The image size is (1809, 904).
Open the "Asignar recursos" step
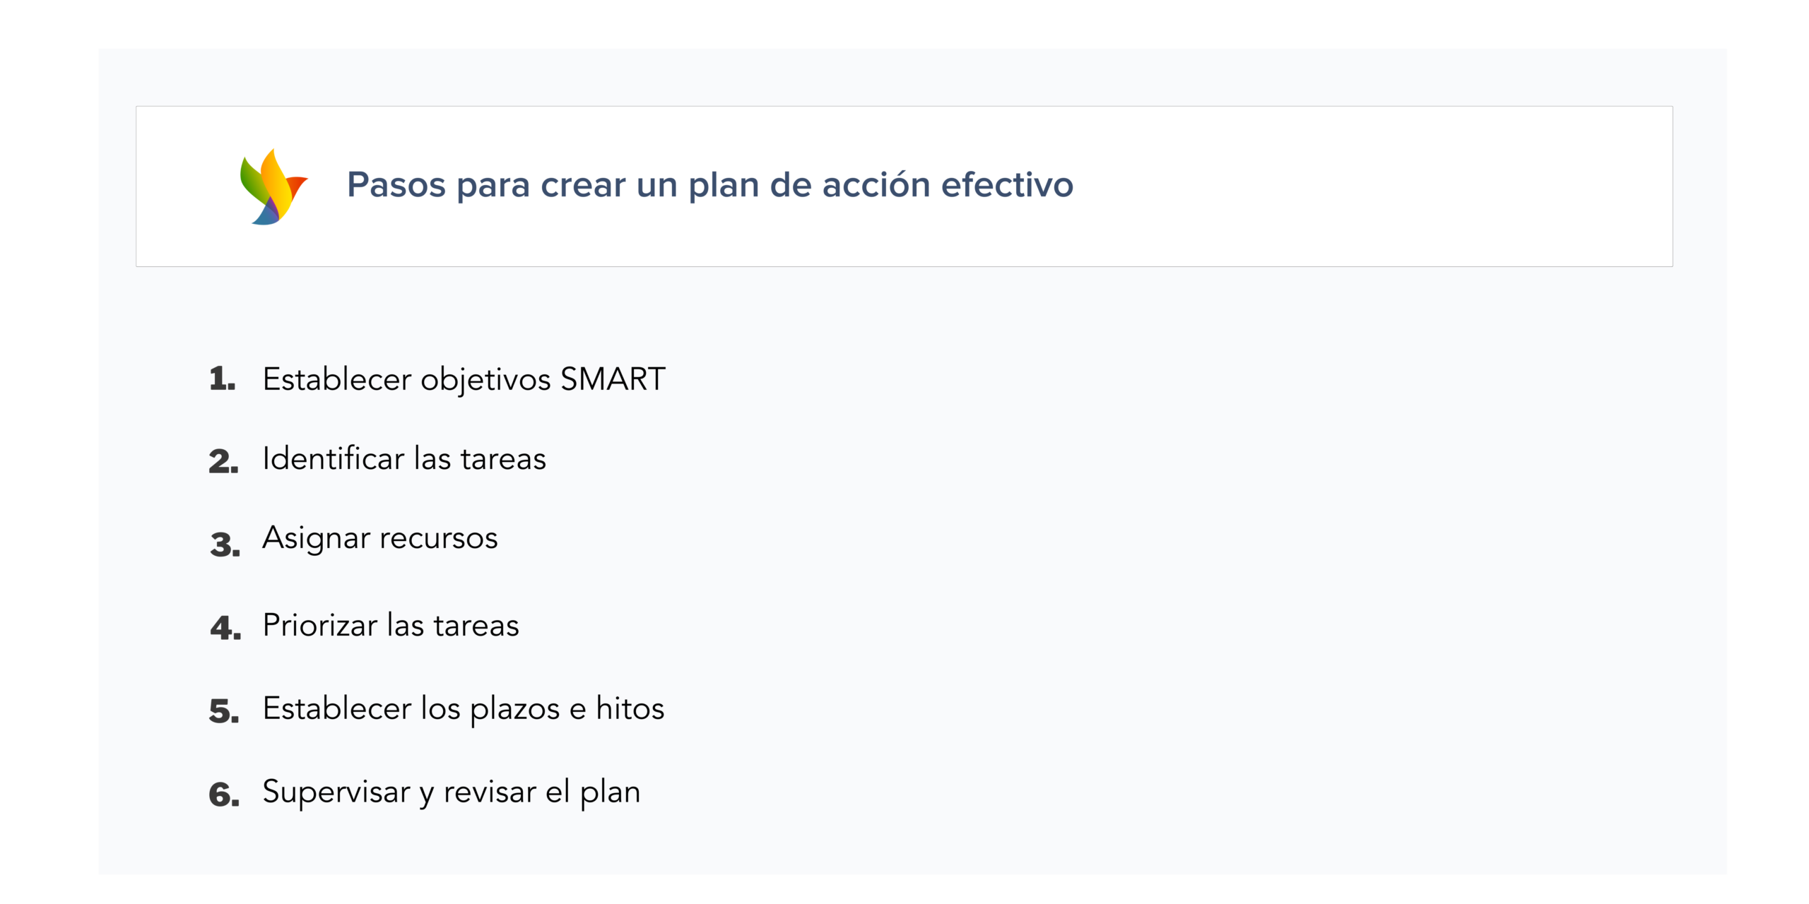tap(380, 539)
